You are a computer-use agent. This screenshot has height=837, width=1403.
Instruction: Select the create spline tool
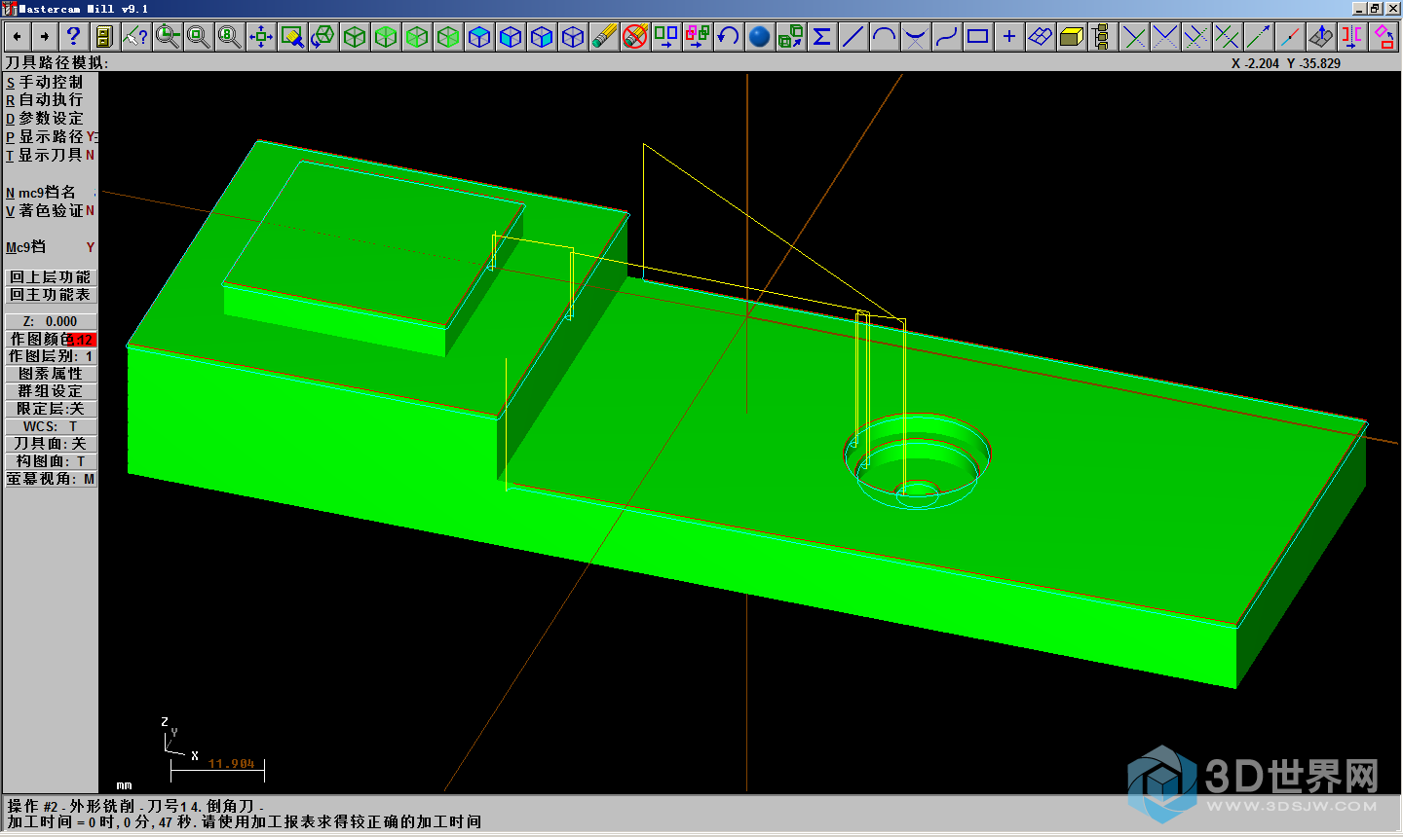[x=947, y=37]
